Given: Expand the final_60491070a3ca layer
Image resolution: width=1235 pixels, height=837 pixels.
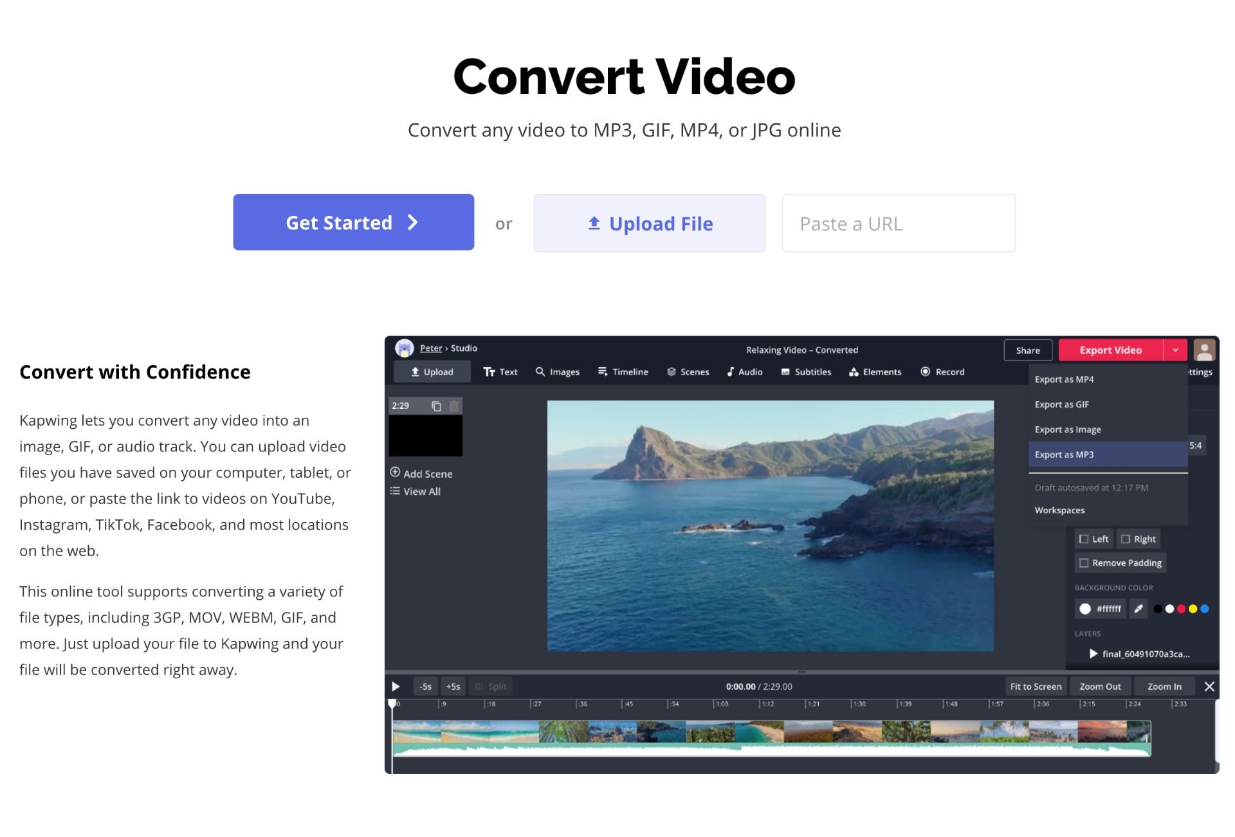Looking at the screenshot, I should [1093, 654].
